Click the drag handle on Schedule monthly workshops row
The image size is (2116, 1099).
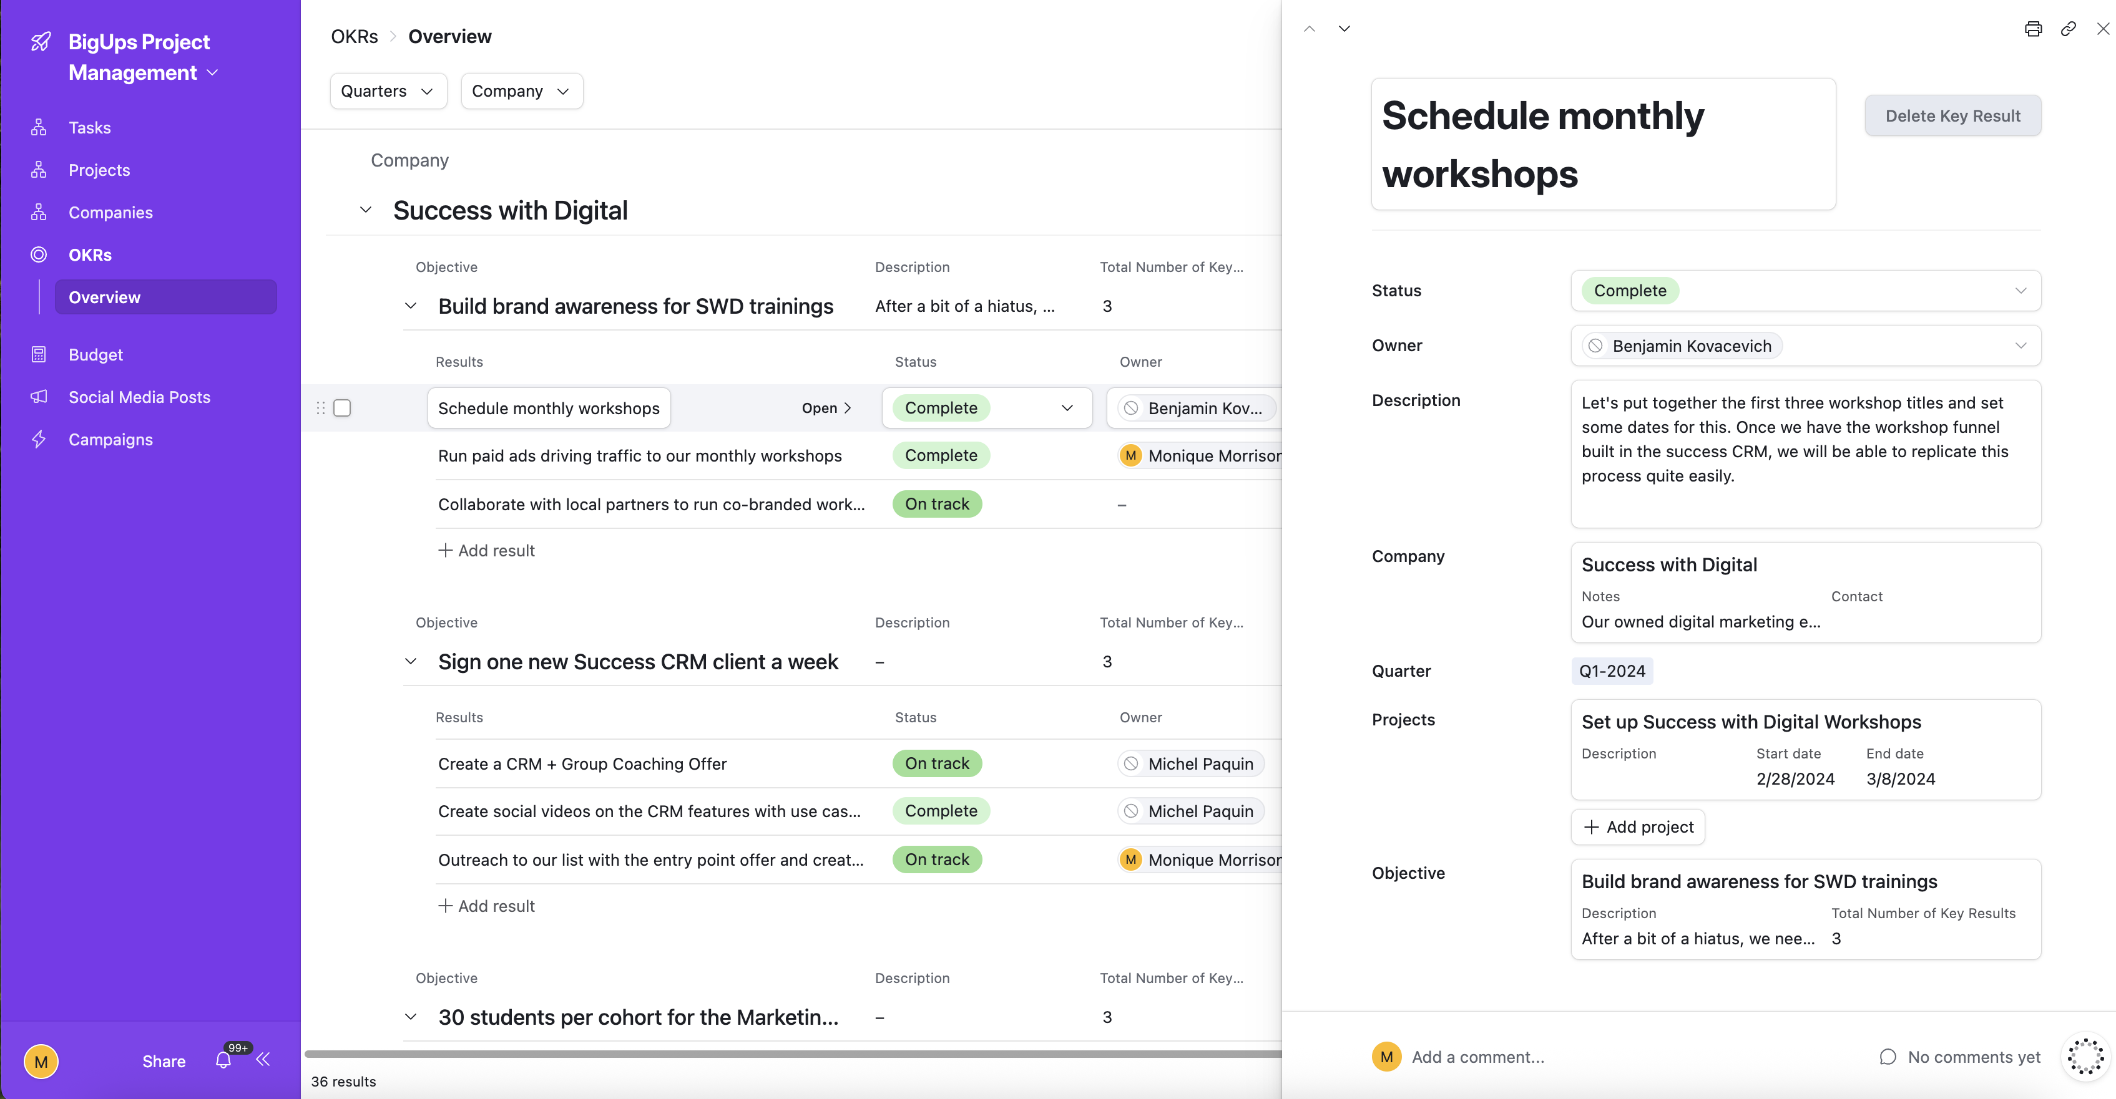click(320, 408)
